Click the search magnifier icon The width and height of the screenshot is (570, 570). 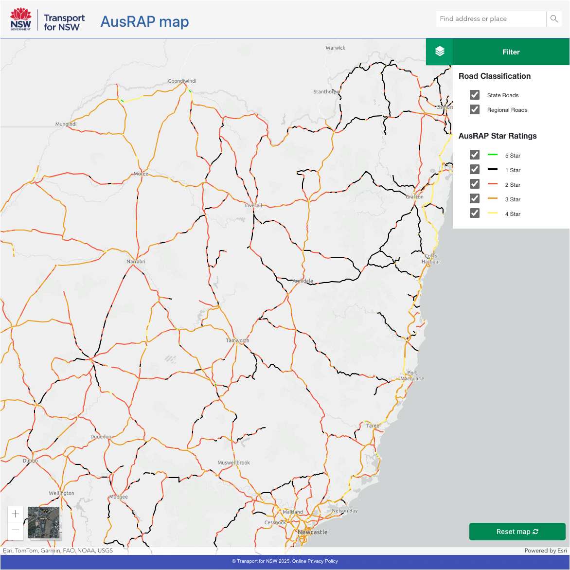(554, 19)
